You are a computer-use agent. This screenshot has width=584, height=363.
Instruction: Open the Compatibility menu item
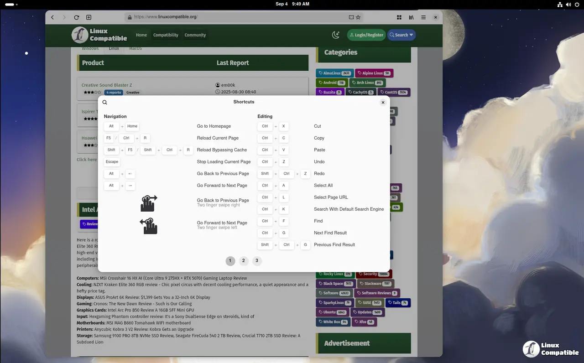tap(166, 35)
